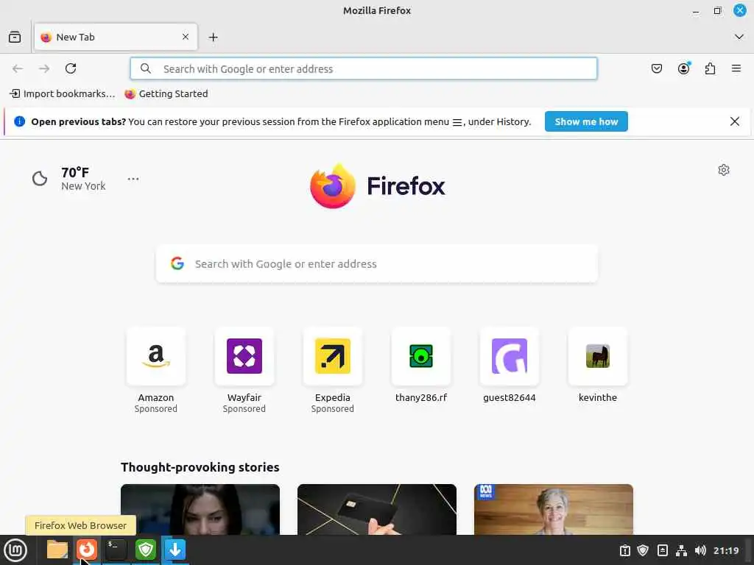Click the Google search box on page
Viewport: 754px width, 565px height.
click(377, 264)
